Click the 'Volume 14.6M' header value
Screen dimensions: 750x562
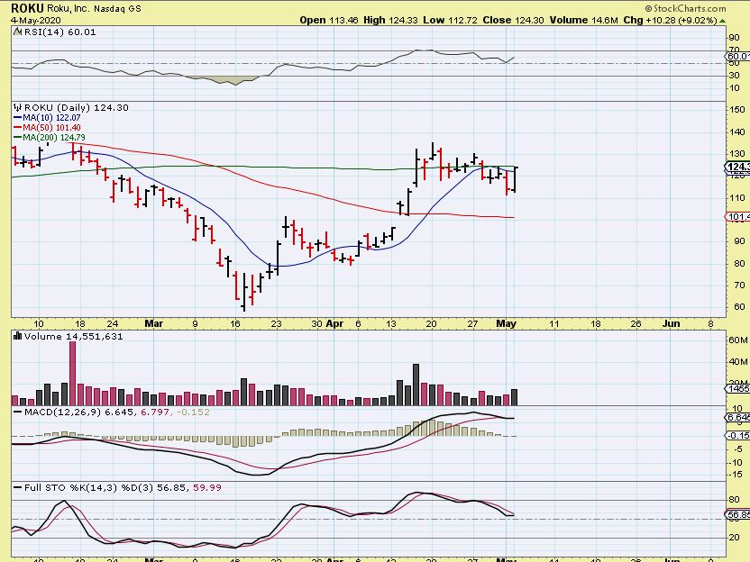tap(584, 20)
